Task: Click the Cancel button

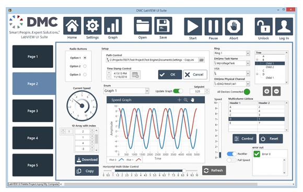Action: pyautogui.click(x=195, y=75)
